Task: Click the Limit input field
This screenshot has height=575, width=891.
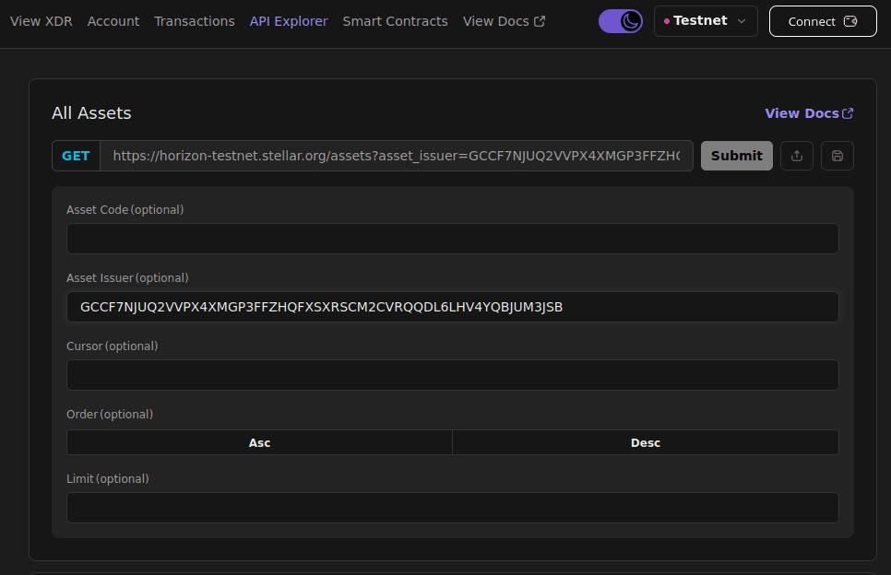Action: click(452, 508)
